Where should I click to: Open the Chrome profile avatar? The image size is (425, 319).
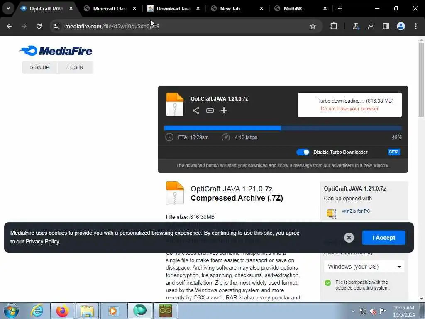click(401, 26)
